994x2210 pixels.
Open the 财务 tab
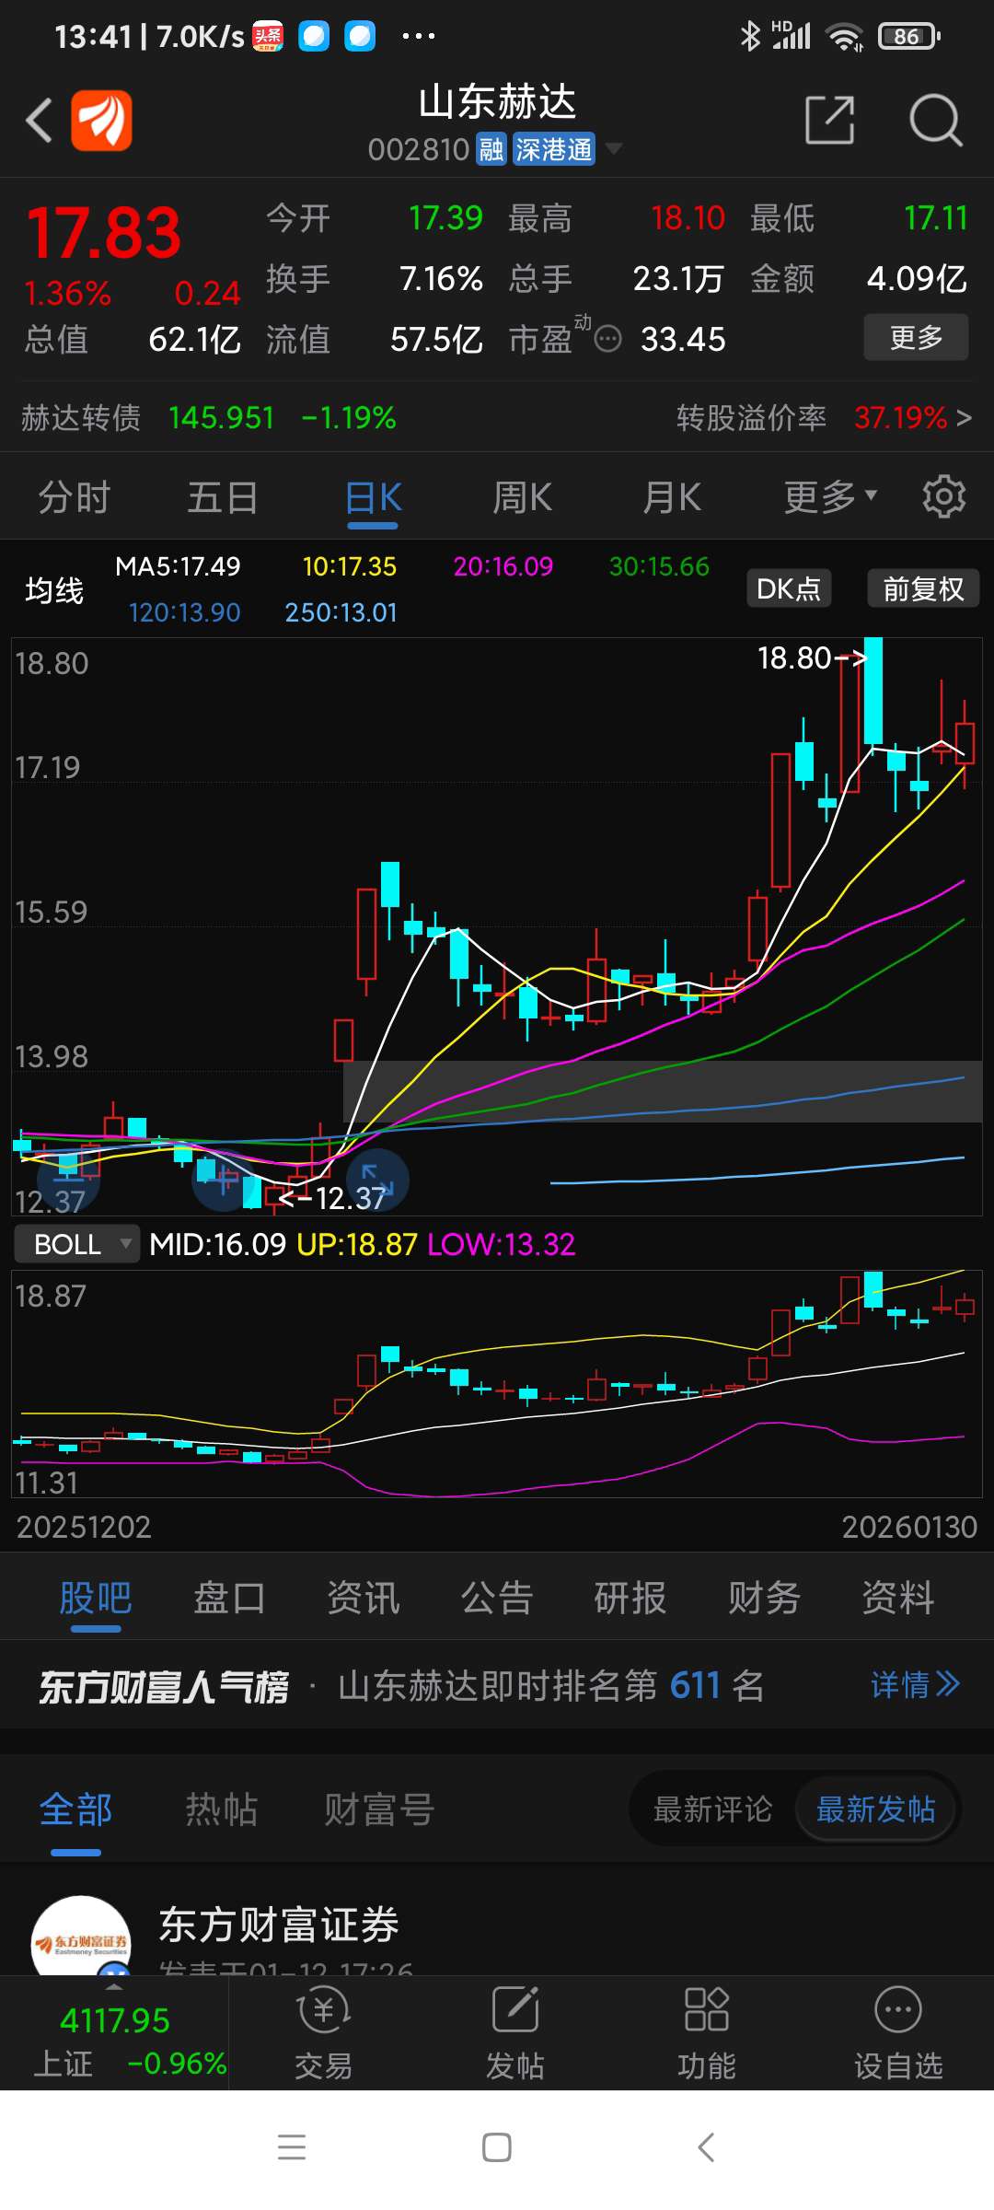tap(764, 1598)
